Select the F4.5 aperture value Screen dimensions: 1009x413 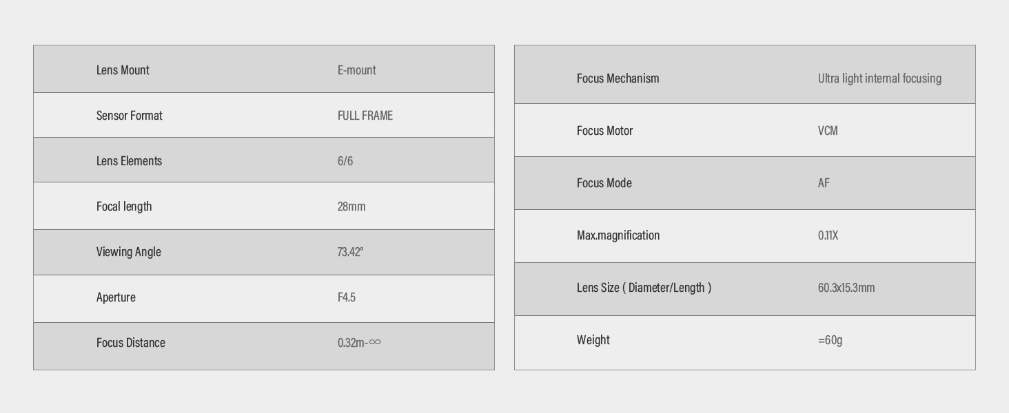pyautogui.click(x=346, y=297)
